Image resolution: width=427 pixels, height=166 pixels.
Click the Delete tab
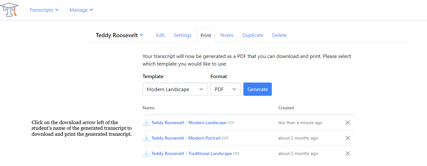(279, 35)
